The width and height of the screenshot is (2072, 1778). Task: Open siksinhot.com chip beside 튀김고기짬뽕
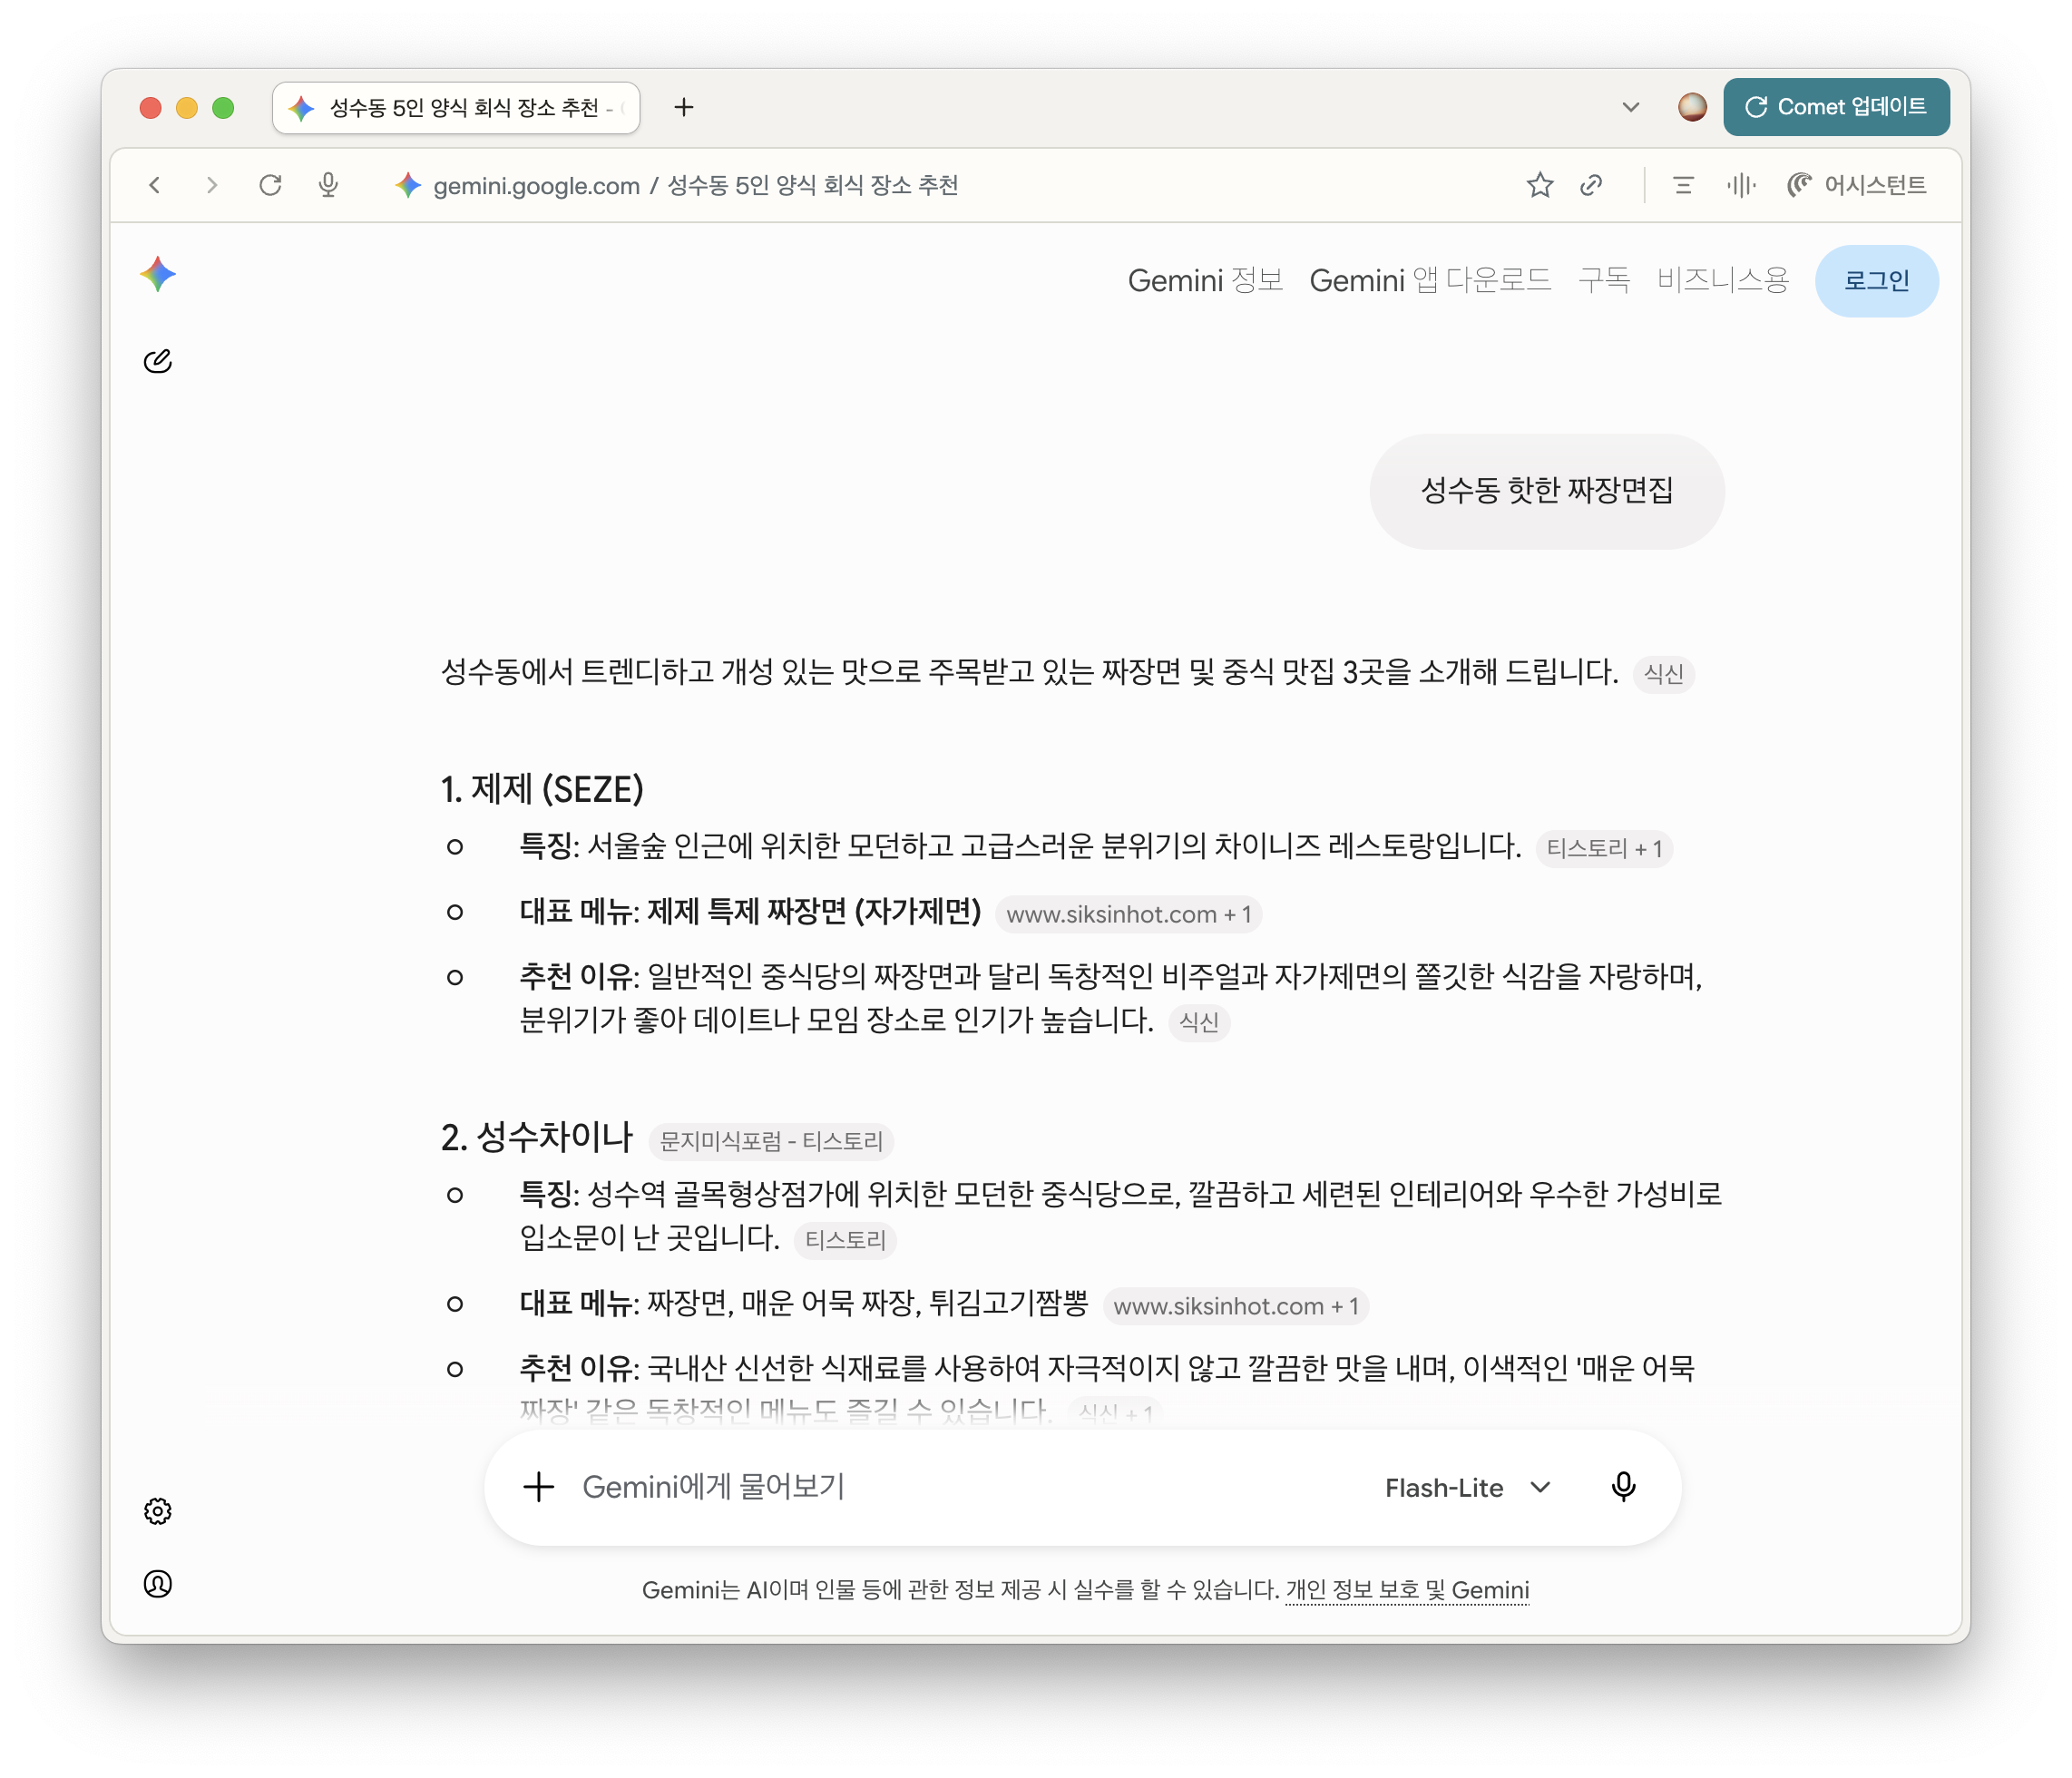click(1235, 1306)
